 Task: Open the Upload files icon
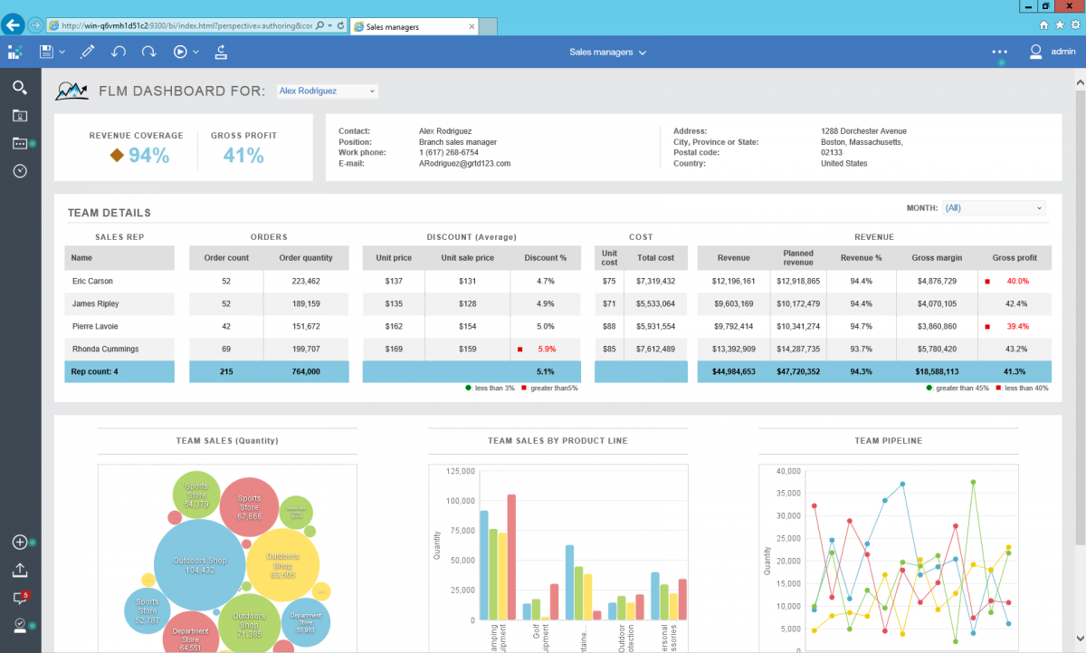(18, 570)
